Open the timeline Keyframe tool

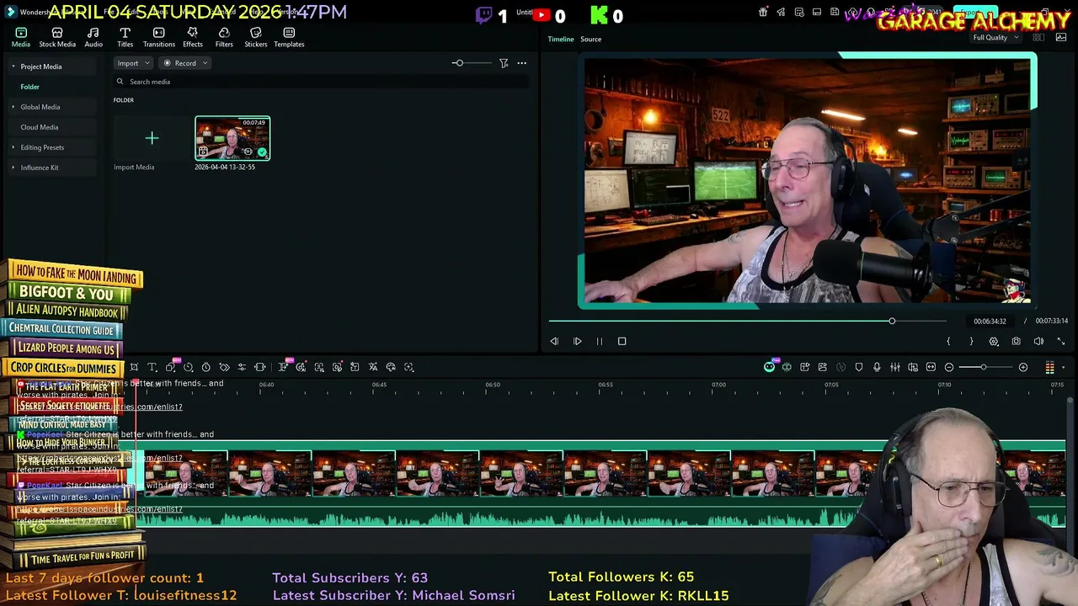click(x=224, y=368)
